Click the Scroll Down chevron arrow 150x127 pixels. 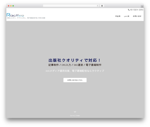[75, 112]
